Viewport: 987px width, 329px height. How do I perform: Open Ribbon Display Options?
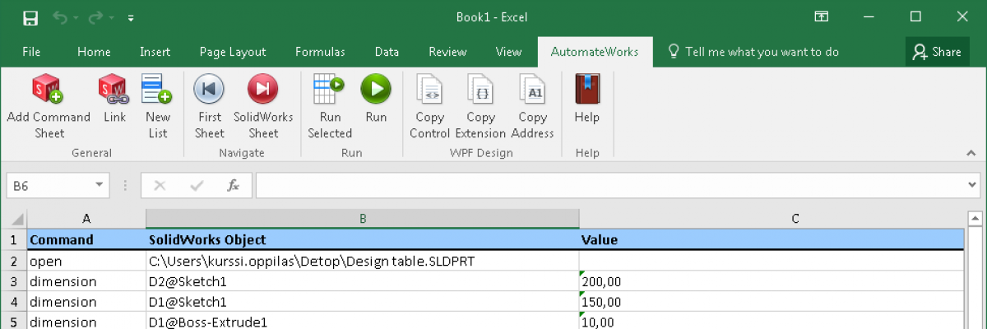(821, 16)
